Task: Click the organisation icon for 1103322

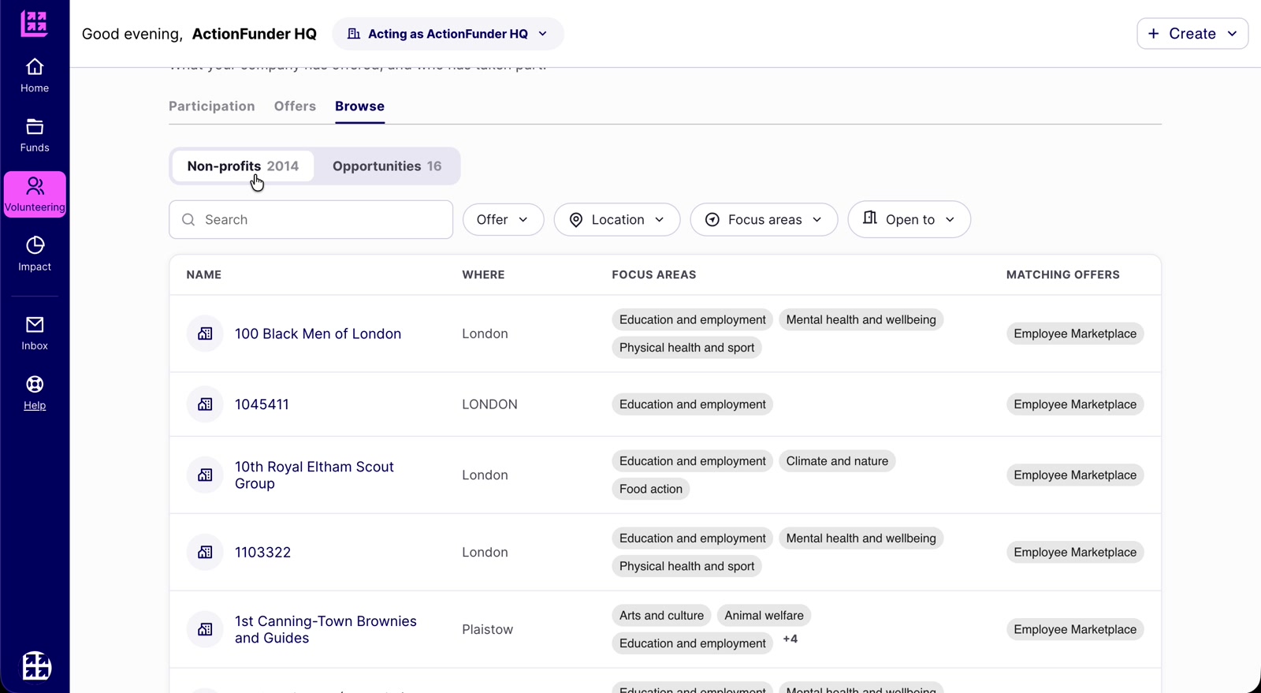Action: tap(205, 552)
